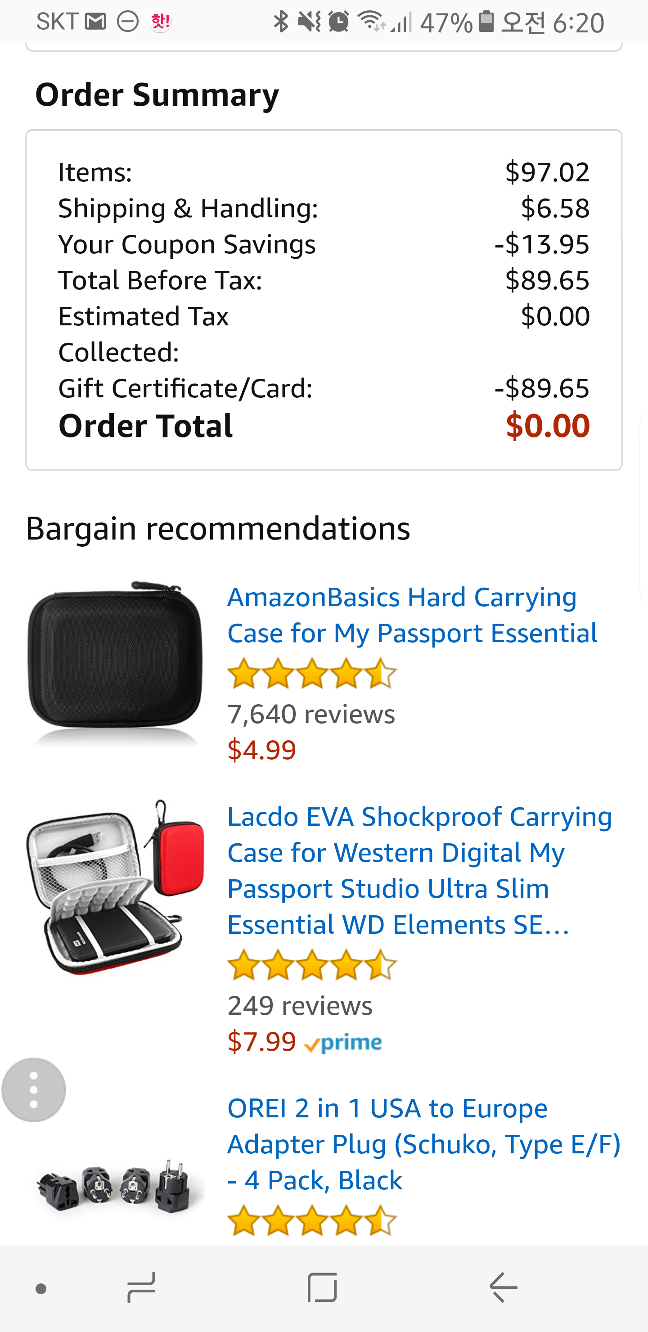Tap the battery status icon

pos(486,22)
